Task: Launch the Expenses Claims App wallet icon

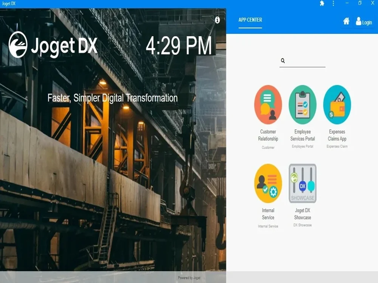Action: tap(337, 105)
